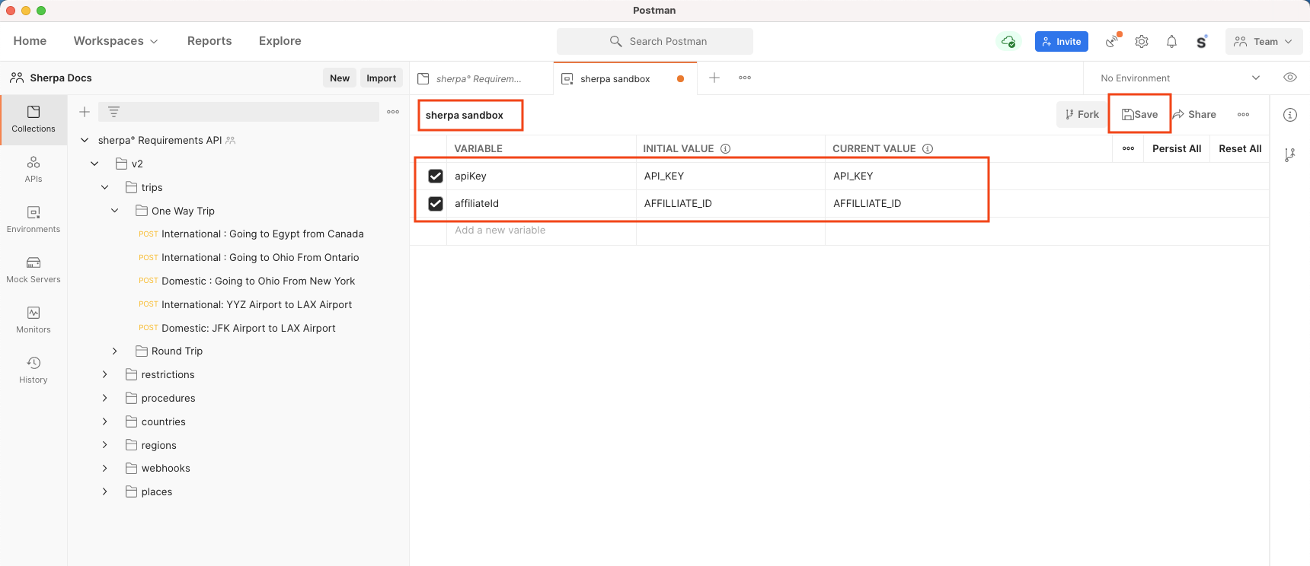Image resolution: width=1310 pixels, height=566 pixels.
Task: Open Explore
Action: click(280, 41)
